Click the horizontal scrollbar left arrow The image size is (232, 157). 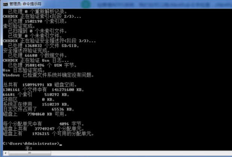pyautogui.click(x=6, y=153)
